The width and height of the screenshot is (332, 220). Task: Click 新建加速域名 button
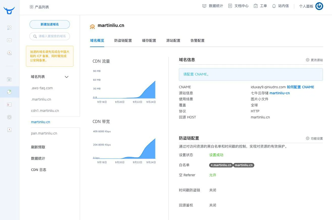(x=50, y=24)
